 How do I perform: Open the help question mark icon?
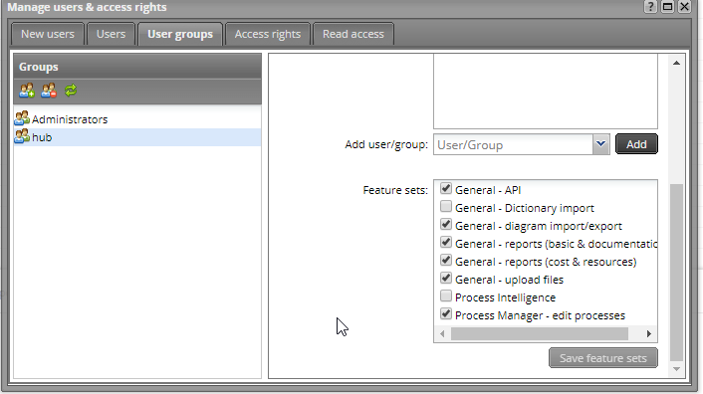point(650,7)
